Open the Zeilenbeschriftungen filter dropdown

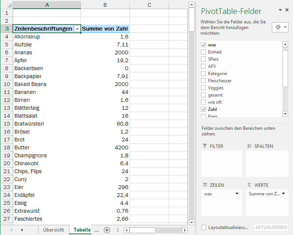[x=77, y=29]
